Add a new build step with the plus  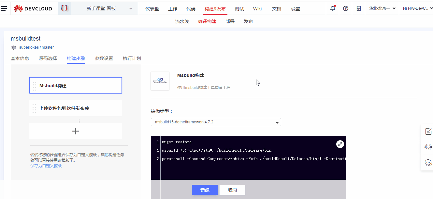(x=75, y=131)
